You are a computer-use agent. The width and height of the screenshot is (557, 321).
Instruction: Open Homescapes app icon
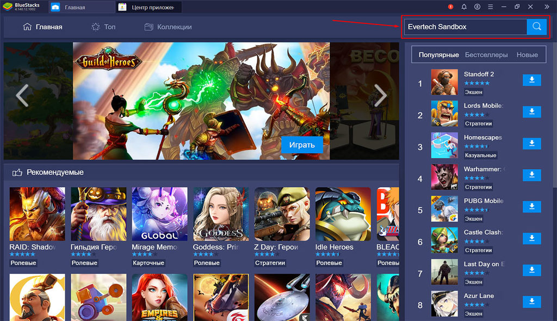click(444, 146)
